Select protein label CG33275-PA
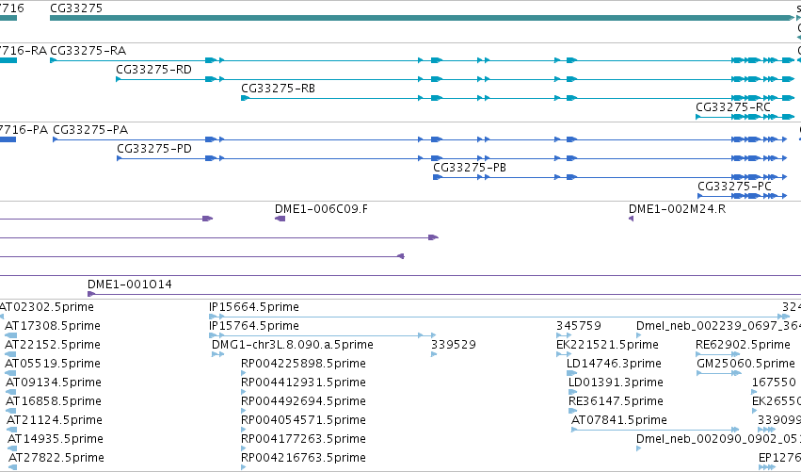Viewport: 801px width, 472px height. [90, 130]
